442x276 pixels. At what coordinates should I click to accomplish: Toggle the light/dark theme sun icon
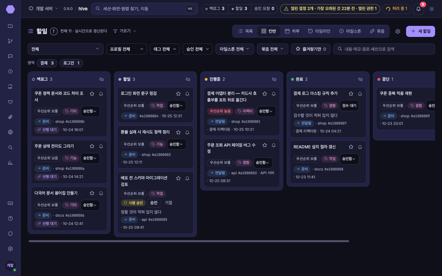pos(432,9)
